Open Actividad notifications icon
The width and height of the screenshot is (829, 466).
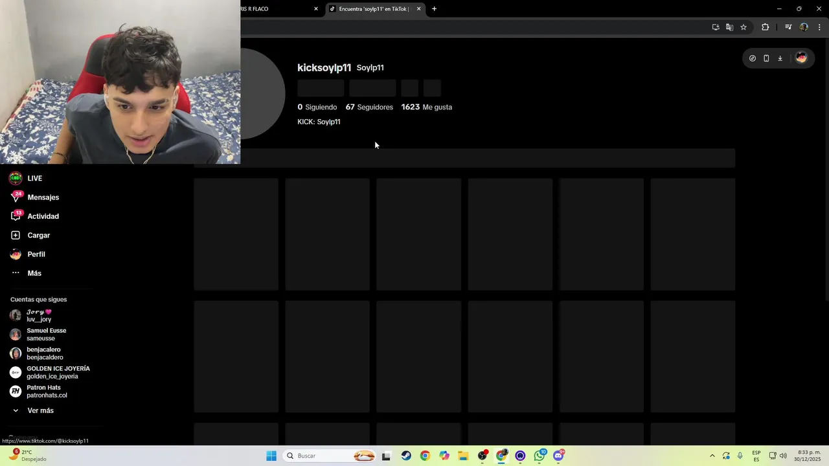[x=16, y=216]
